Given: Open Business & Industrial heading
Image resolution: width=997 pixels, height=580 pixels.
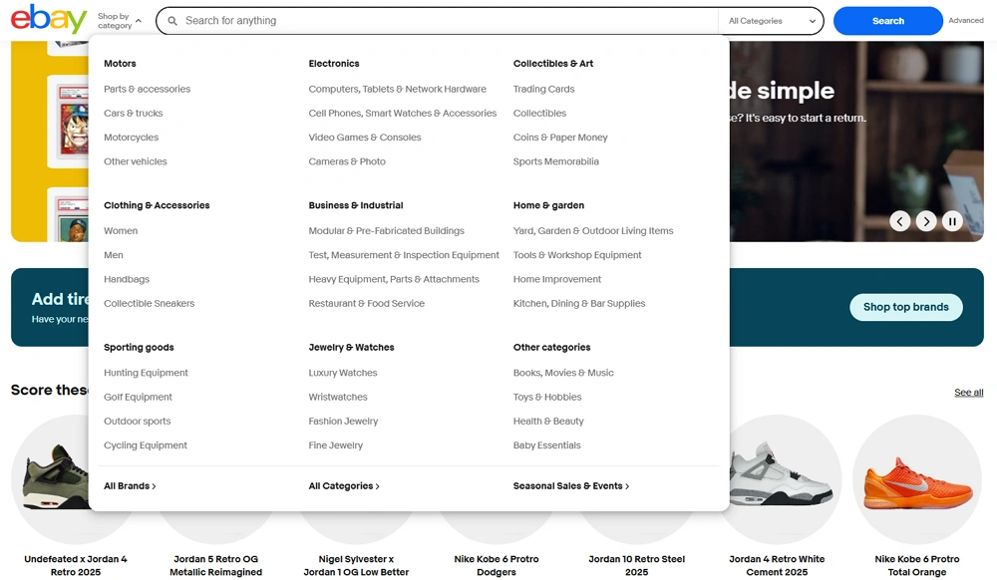Looking at the screenshot, I should 356,205.
